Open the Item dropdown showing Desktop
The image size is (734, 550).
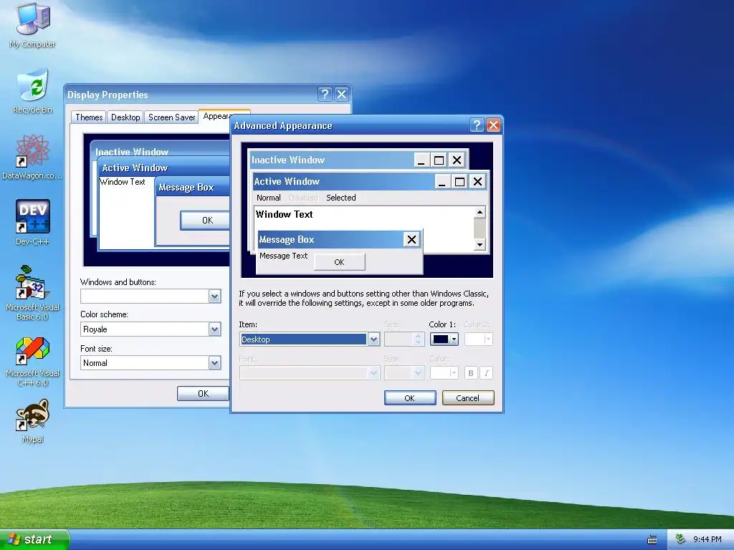tap(373, 339)
